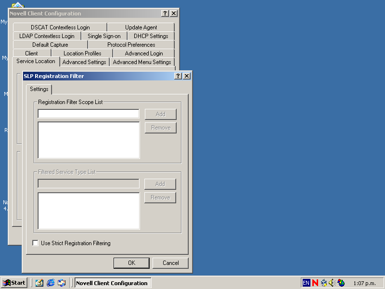
Task: Click the system clock showing 1:07 p.m.
Action: tap(364, 283)
